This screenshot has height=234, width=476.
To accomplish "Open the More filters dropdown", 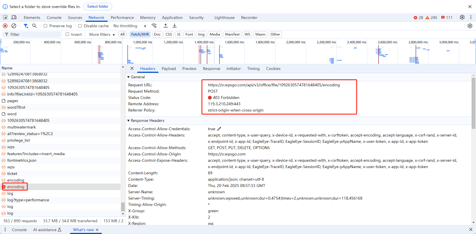I will pos(102,34).
